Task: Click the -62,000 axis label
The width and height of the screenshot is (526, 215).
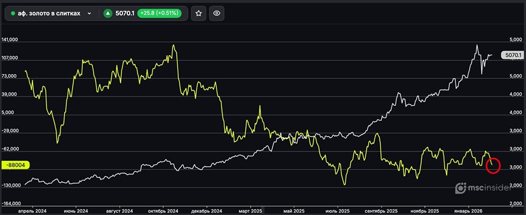Action: [x=9, y=149]
